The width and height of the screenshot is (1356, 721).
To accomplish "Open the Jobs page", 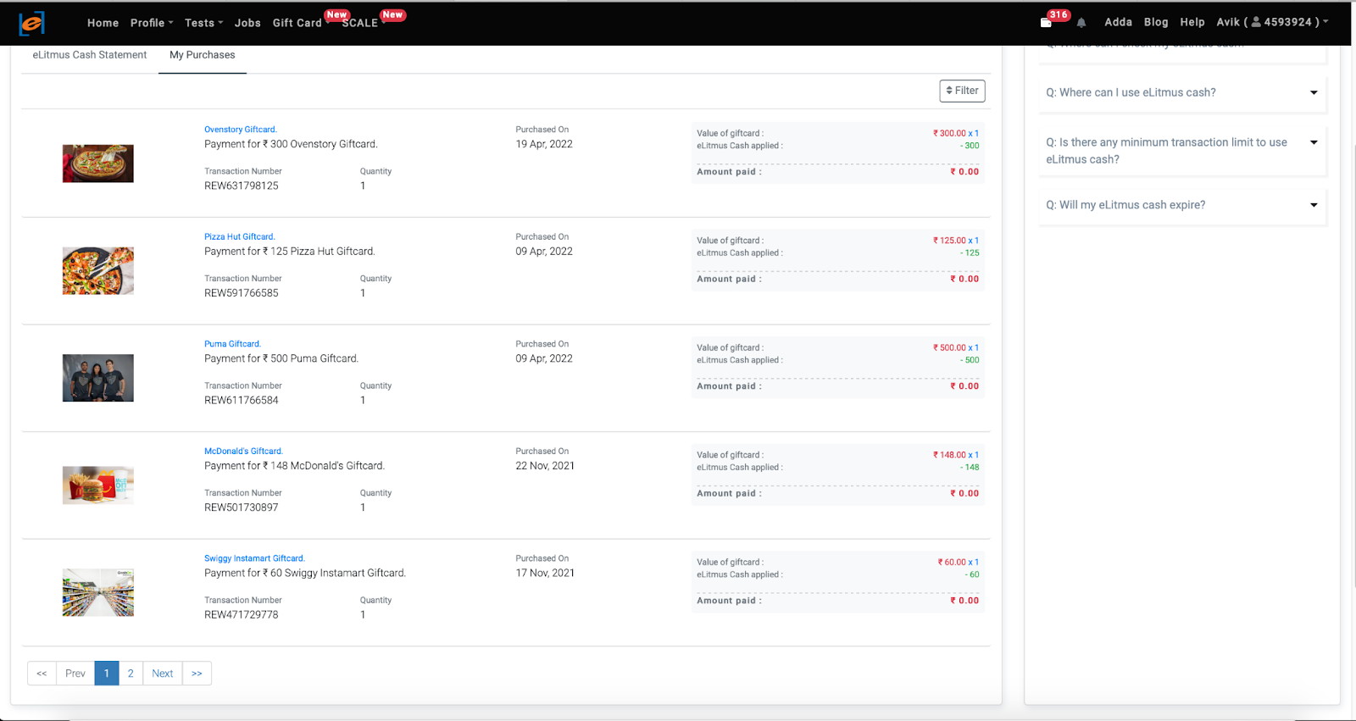I will point(247,23).
